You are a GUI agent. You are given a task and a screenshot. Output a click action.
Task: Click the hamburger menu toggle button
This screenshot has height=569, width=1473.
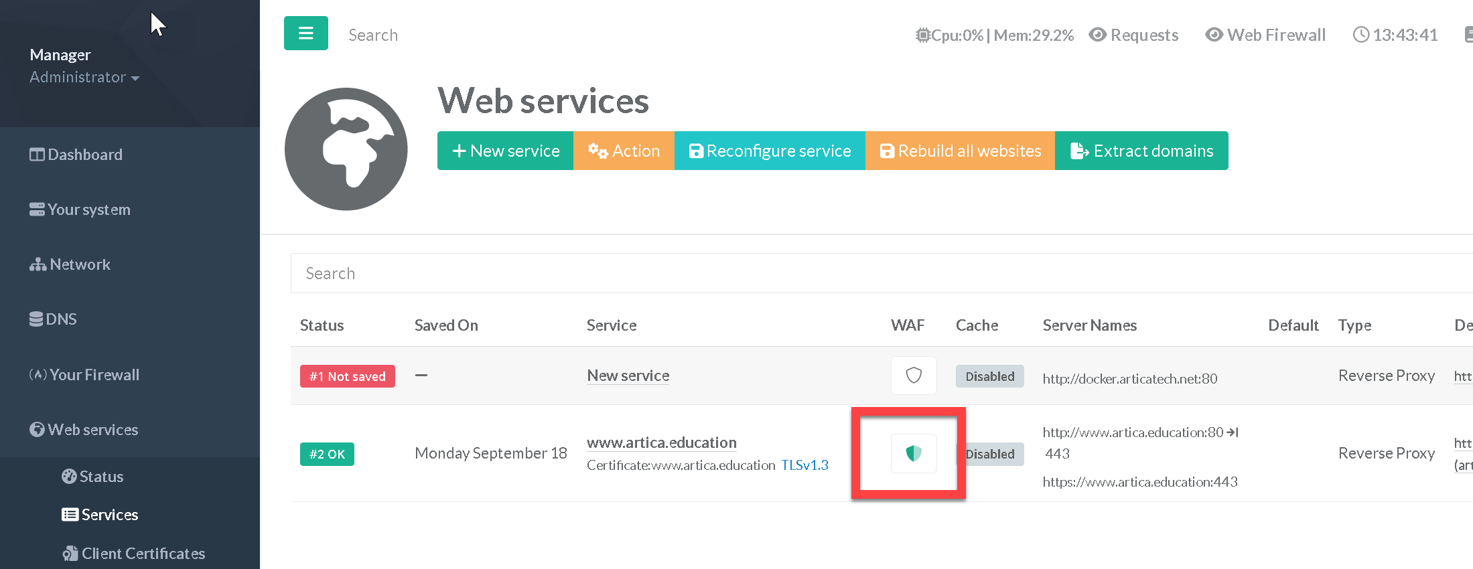pos(305,33)
